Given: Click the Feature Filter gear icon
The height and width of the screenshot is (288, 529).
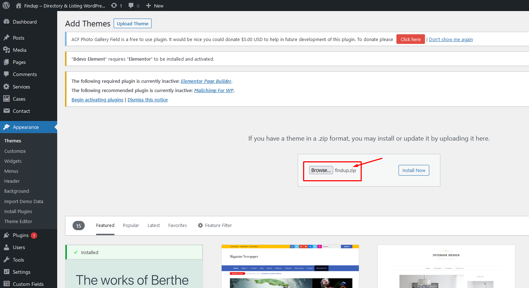Looking at the screenshot, I should click(x=200, y=226).
